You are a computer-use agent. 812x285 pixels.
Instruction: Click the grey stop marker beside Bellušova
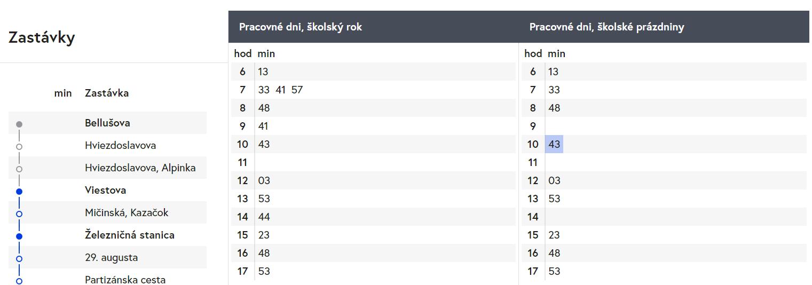[x=19, y=124]
